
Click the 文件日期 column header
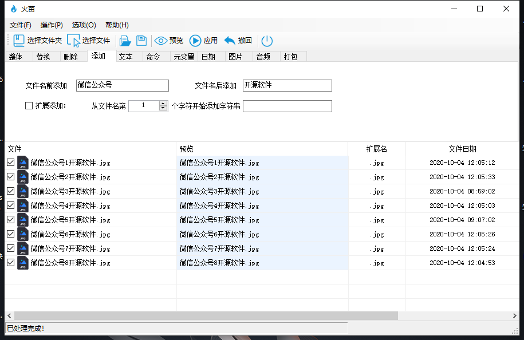462,149
